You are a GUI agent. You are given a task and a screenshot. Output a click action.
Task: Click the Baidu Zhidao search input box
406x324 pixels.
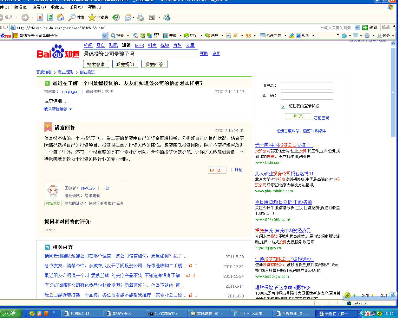141,54
